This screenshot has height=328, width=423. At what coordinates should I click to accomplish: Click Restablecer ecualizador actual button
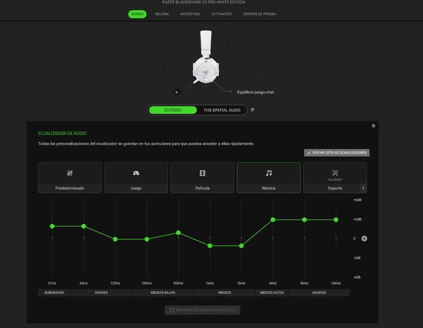[x=202, y=310]
